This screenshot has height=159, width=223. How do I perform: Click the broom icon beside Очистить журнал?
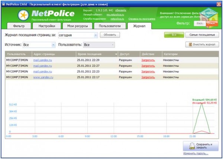click(x=190, y=44)
